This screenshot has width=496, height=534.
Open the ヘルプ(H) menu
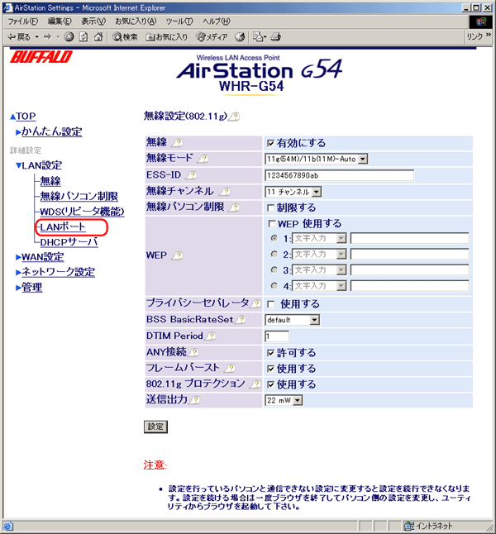(x=217, y=21)
